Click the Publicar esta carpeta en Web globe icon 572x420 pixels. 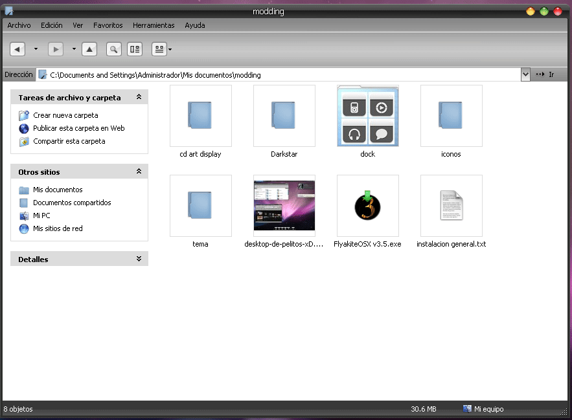point(24,128)
